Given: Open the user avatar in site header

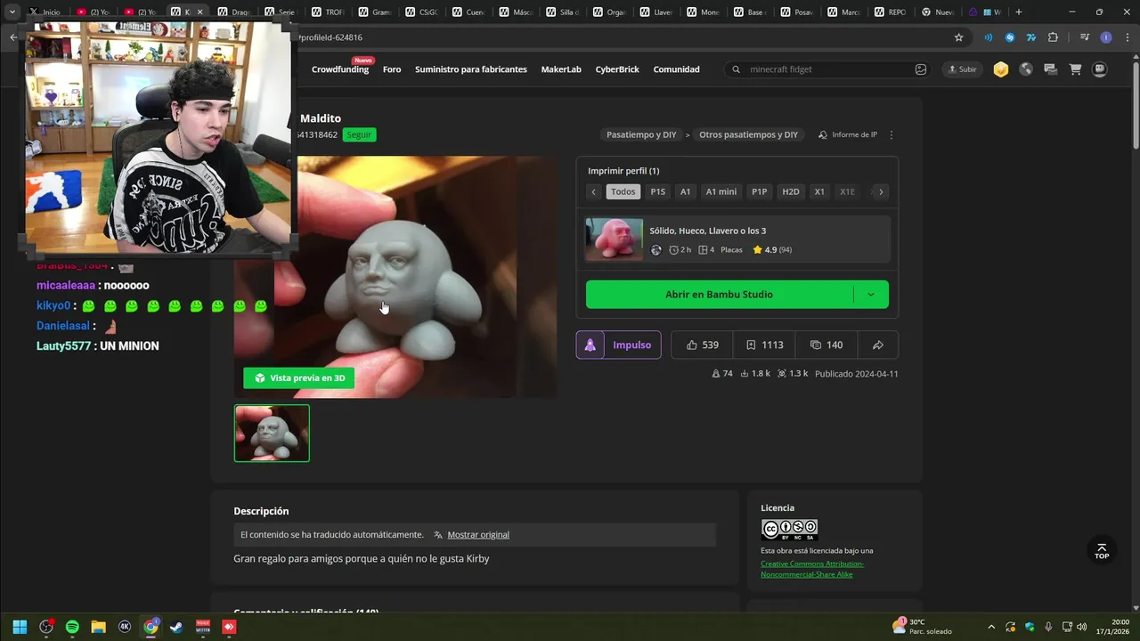Looking at the screenshot, I should pos(1100,69).
